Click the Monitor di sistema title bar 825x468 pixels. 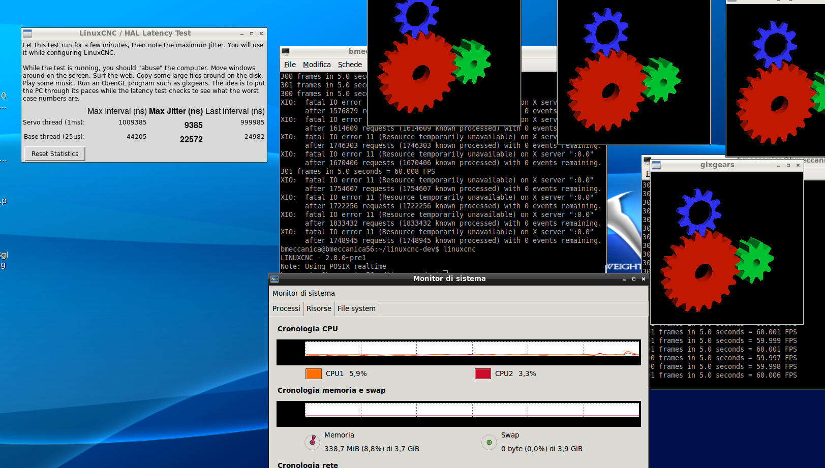pos(449,279)
